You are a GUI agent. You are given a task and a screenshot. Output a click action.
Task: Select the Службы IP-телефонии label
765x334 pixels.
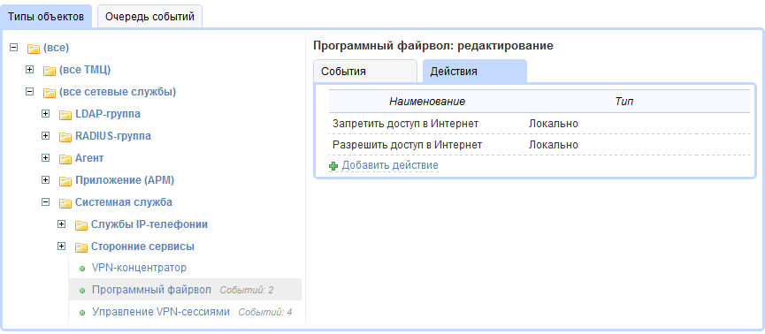(149, 224)
